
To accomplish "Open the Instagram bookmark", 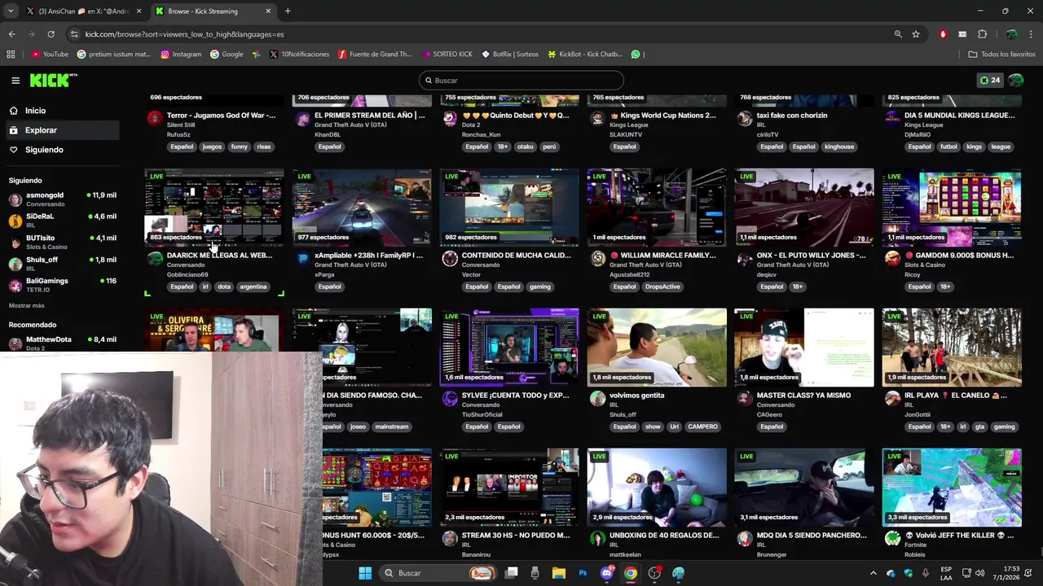I will (x=181, y=55).
